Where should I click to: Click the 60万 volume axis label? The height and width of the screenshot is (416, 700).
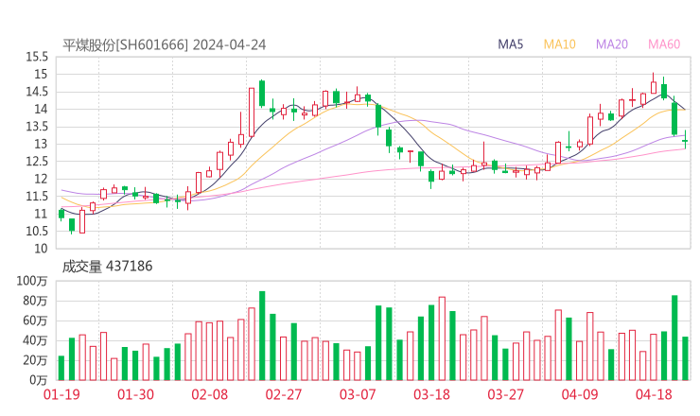[x=35, y=321]
